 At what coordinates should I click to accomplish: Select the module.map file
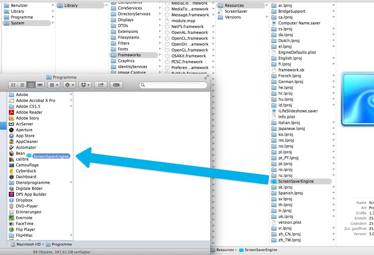[183, 21]
